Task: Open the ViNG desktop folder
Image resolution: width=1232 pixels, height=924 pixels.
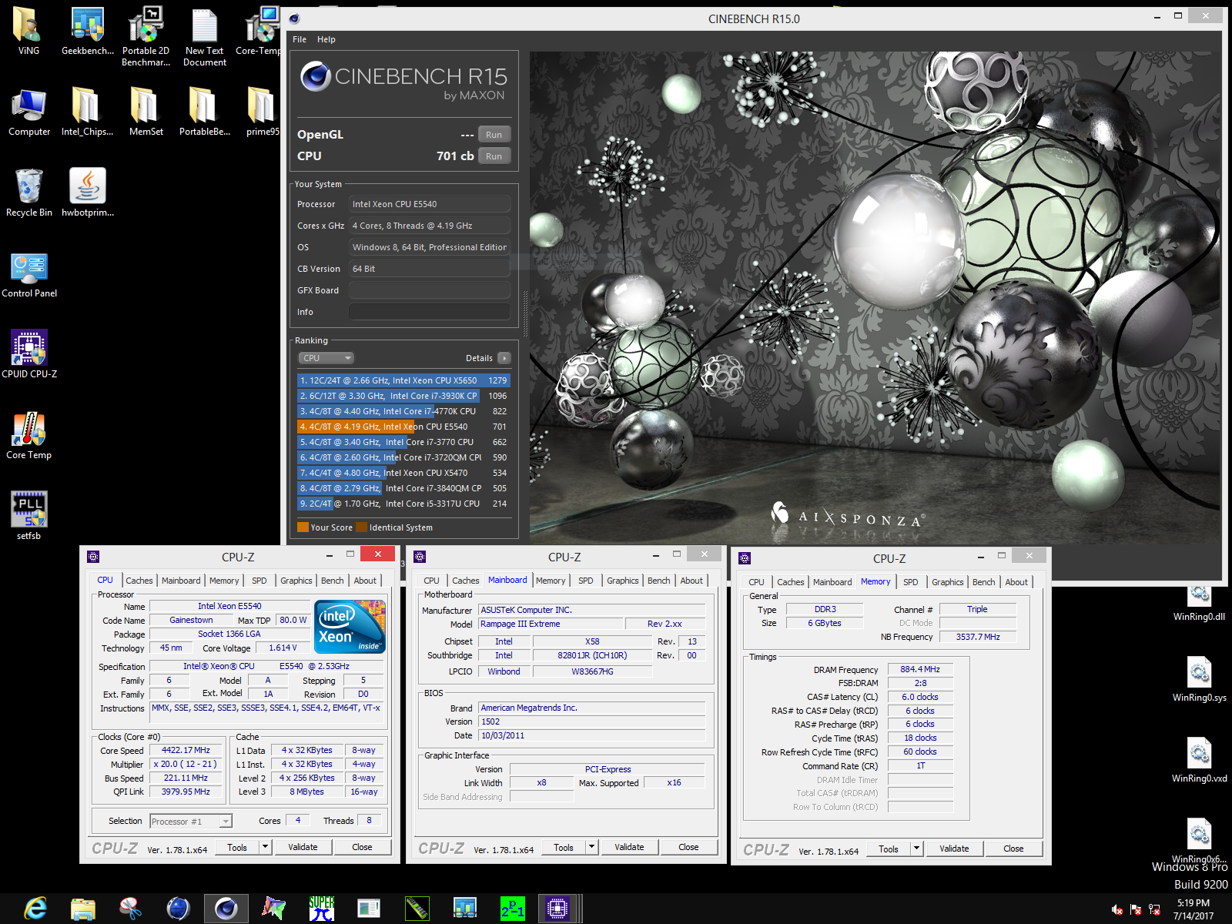Action: [x=28, y=31]
